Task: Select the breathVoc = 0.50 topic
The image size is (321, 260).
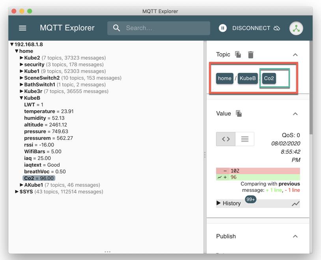Action: pyautogui.click(x=45, y=172)
